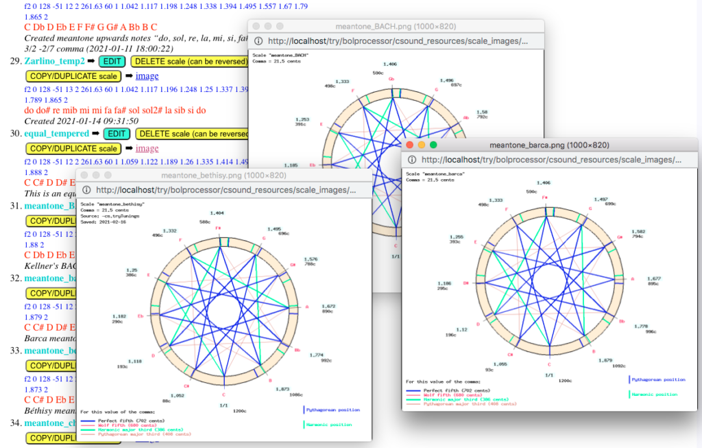Click the EDIT button for Zarlino_temp2
The width and height of the screenshot is (702, 448).
point(112,61)
